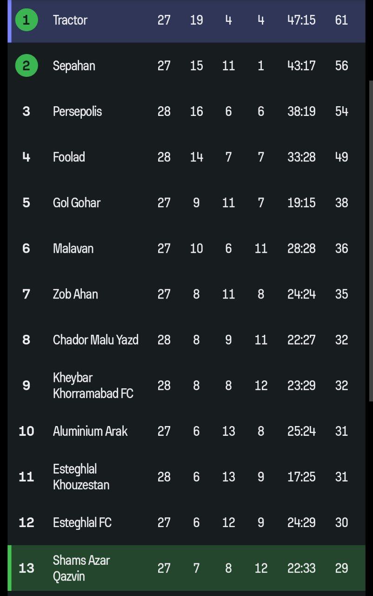Screen dimensions: 373x596
Task: Click the vertical scrollbar on the right edge
Action: (x=370, y=233)
